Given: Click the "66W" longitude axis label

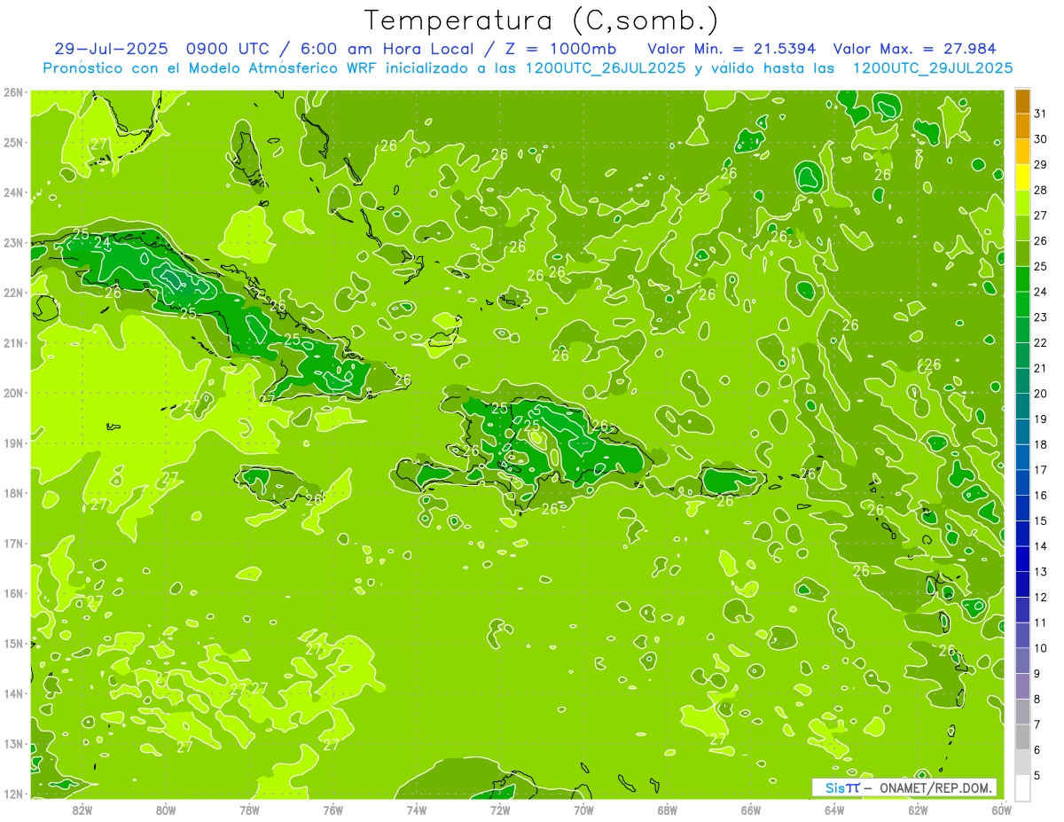Looking at the screenshot, I should (x=751, y=810).
